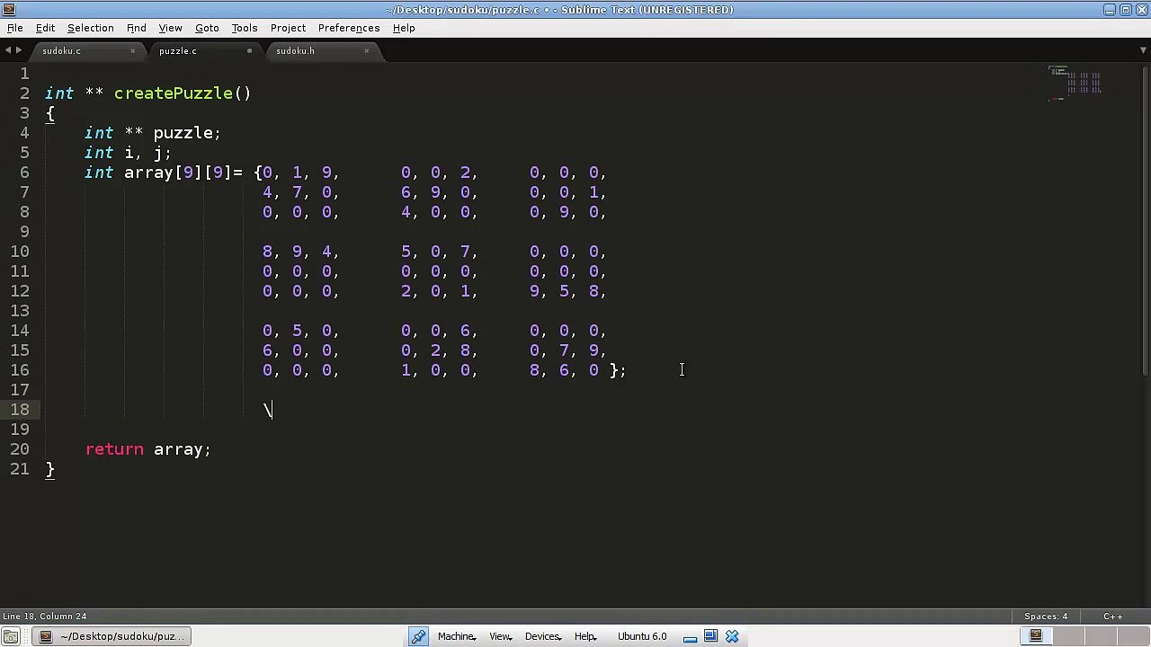1151x647 pixels.
Task: Open the Selection menu
Action: click(x=91, y=28)
